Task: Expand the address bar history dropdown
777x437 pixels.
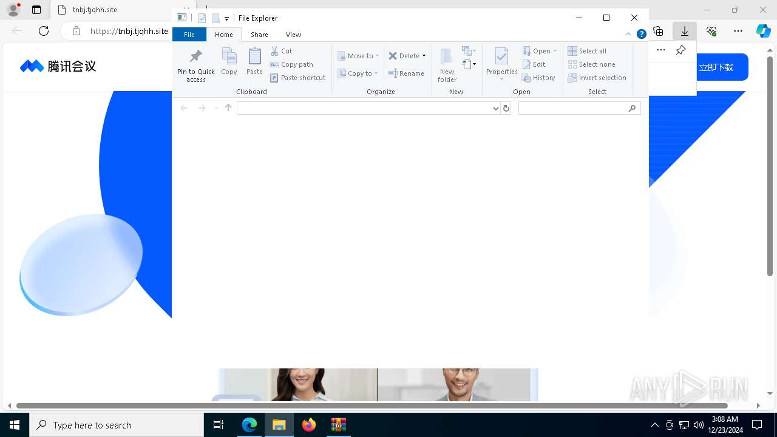Action: click(x=497, y=109)
